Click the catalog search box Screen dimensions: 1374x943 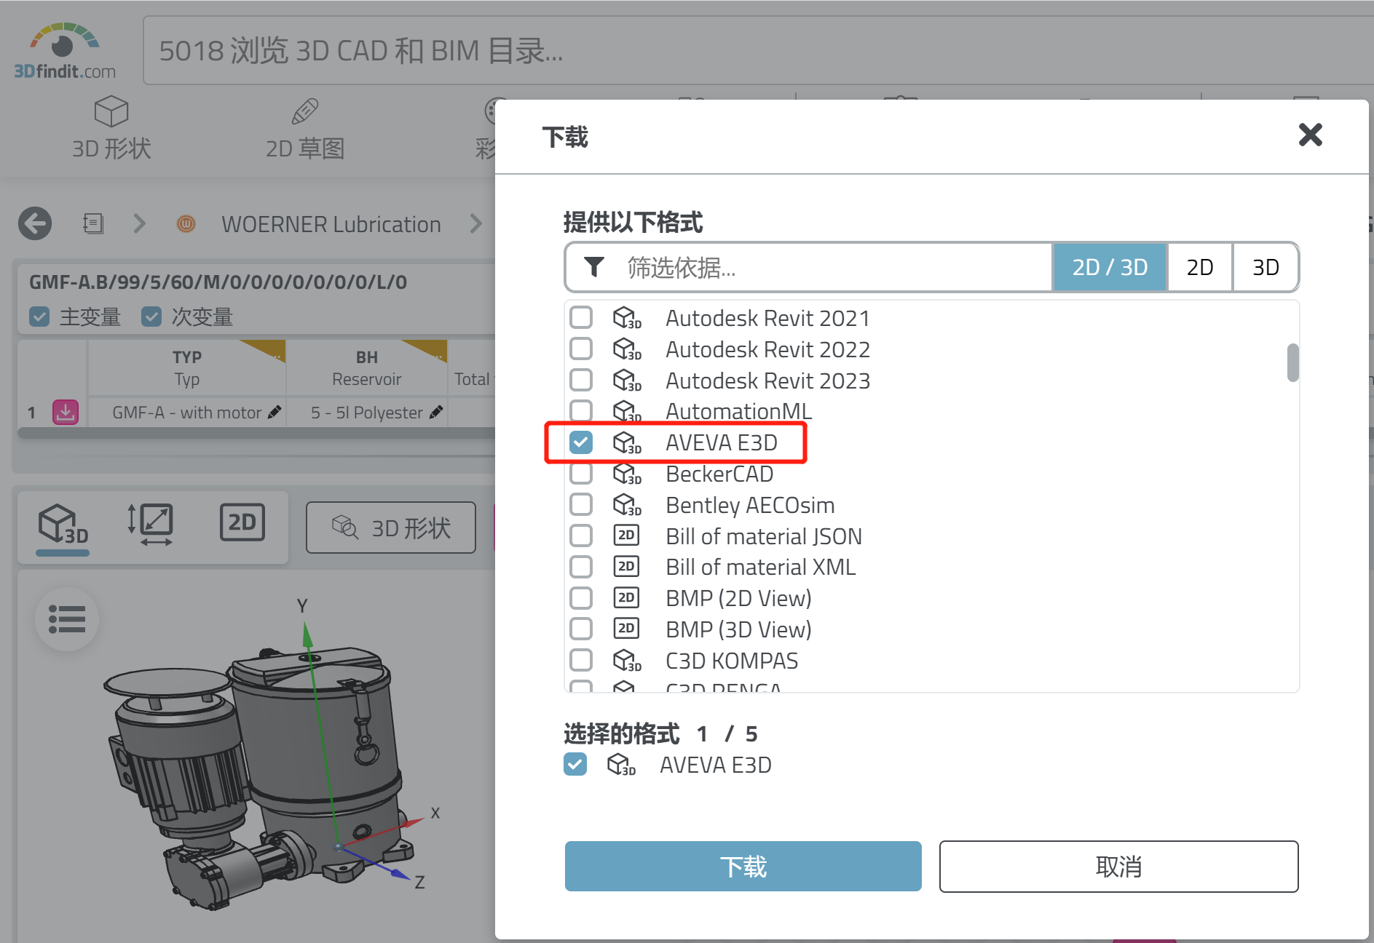757,51
